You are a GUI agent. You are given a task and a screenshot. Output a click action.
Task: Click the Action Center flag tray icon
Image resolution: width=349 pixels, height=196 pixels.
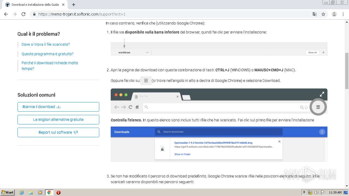323,192
